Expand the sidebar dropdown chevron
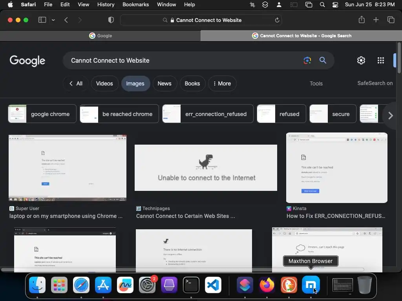The width and height of the screenshot is (402, 301). point(53,20)
